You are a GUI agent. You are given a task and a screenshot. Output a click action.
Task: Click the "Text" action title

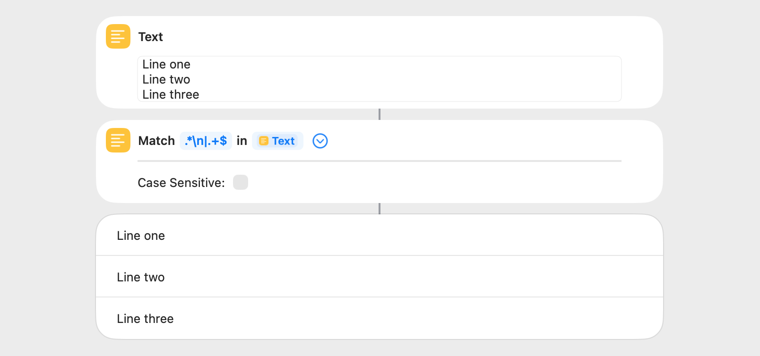tap(150, 37)
